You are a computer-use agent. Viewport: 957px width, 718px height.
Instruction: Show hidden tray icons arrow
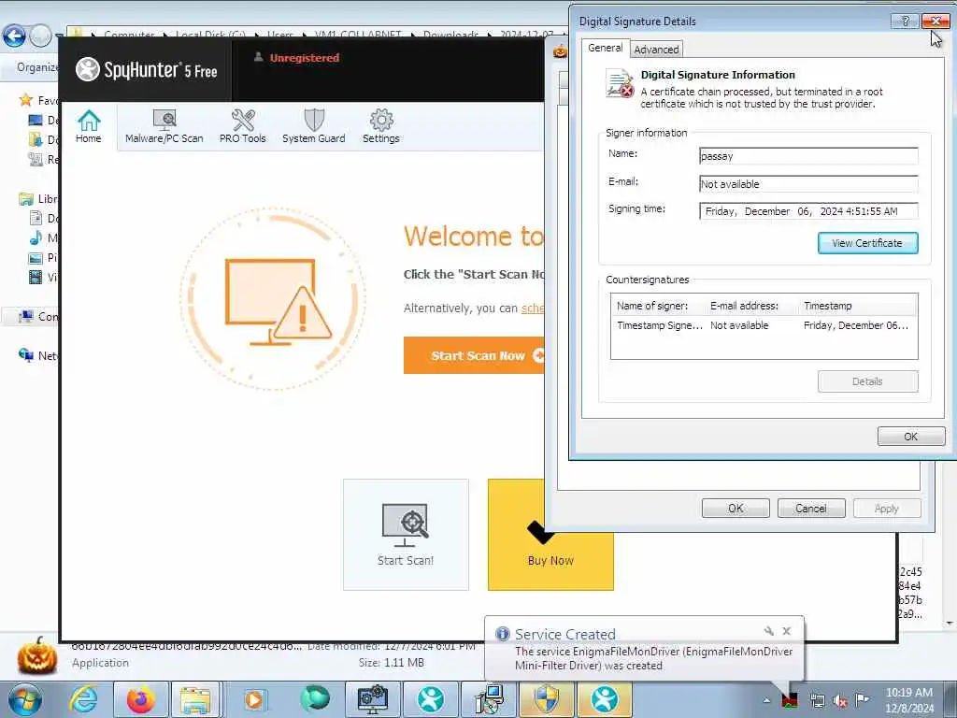click(x=766, y=700)
